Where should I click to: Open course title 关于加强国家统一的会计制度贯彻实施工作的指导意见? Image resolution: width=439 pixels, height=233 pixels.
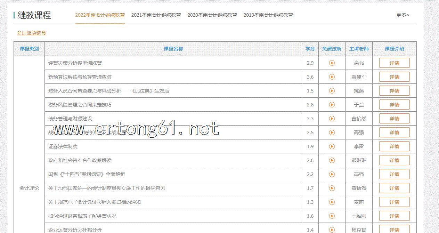coord(106,188)
